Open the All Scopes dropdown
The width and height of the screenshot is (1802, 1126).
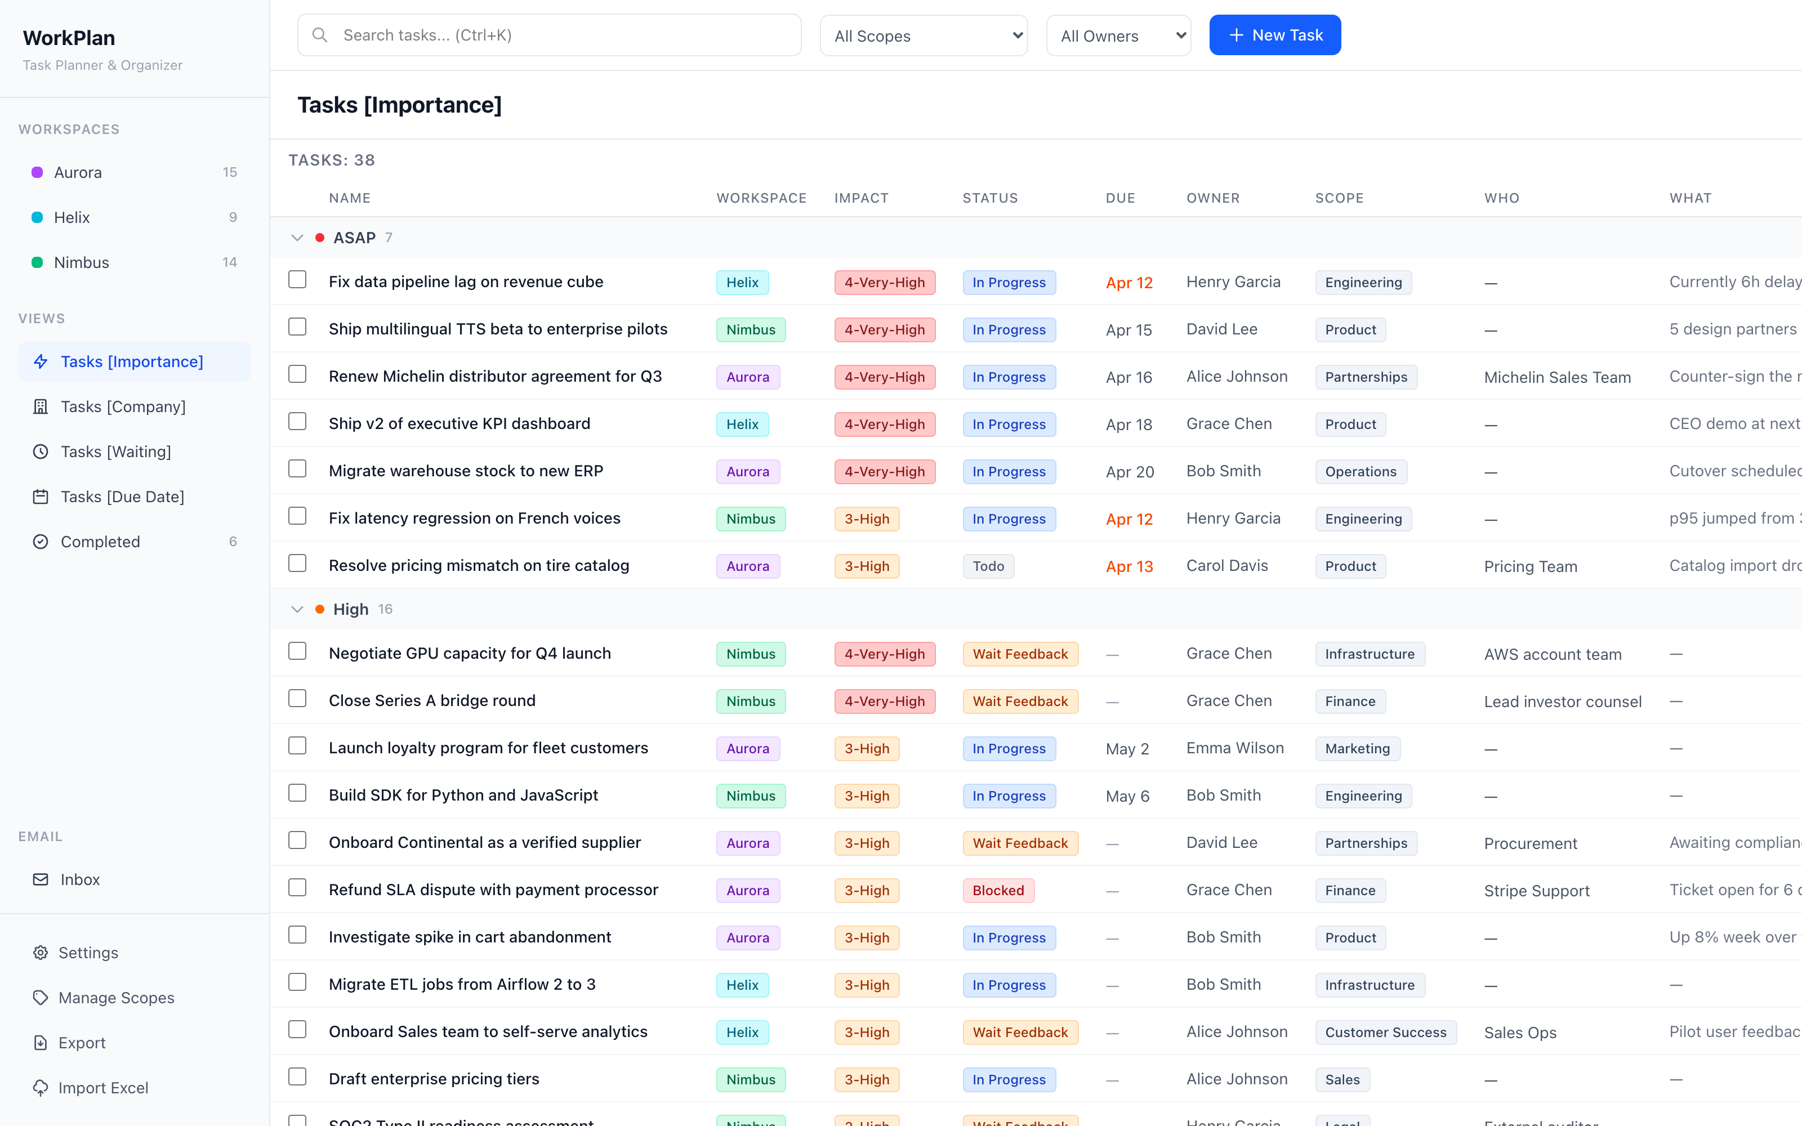pos(924,35)
